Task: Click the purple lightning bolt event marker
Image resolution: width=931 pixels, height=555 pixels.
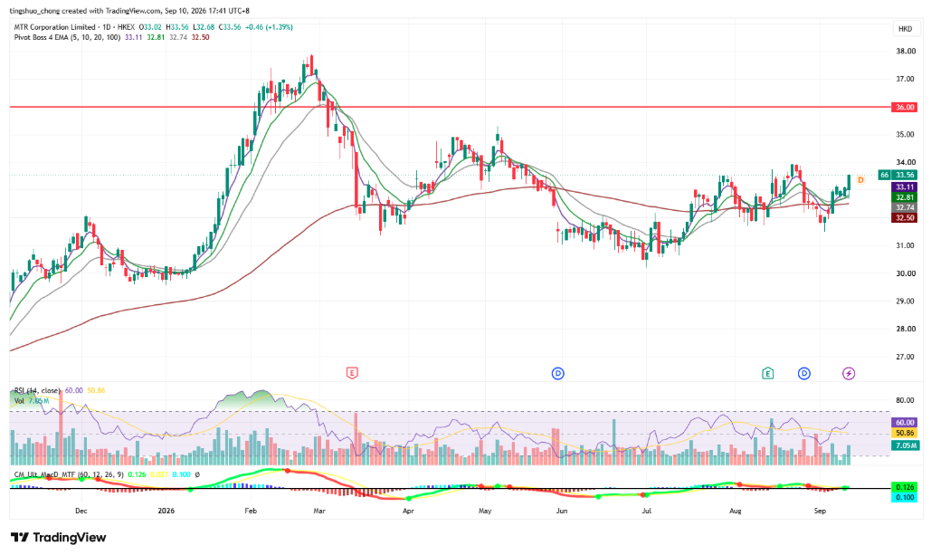Action: (849, 373)
